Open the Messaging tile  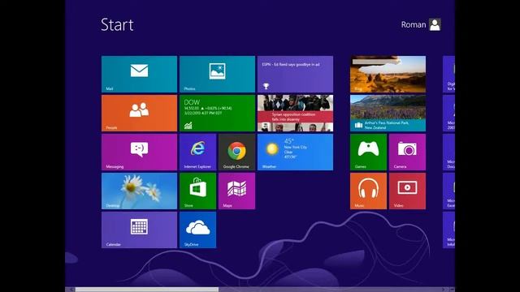click(x=139, y=152)
